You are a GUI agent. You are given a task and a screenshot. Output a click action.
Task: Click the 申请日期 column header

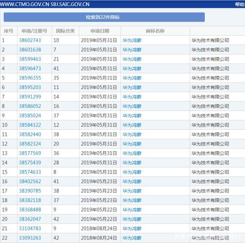pyautogui.click(x=100, y=31)
